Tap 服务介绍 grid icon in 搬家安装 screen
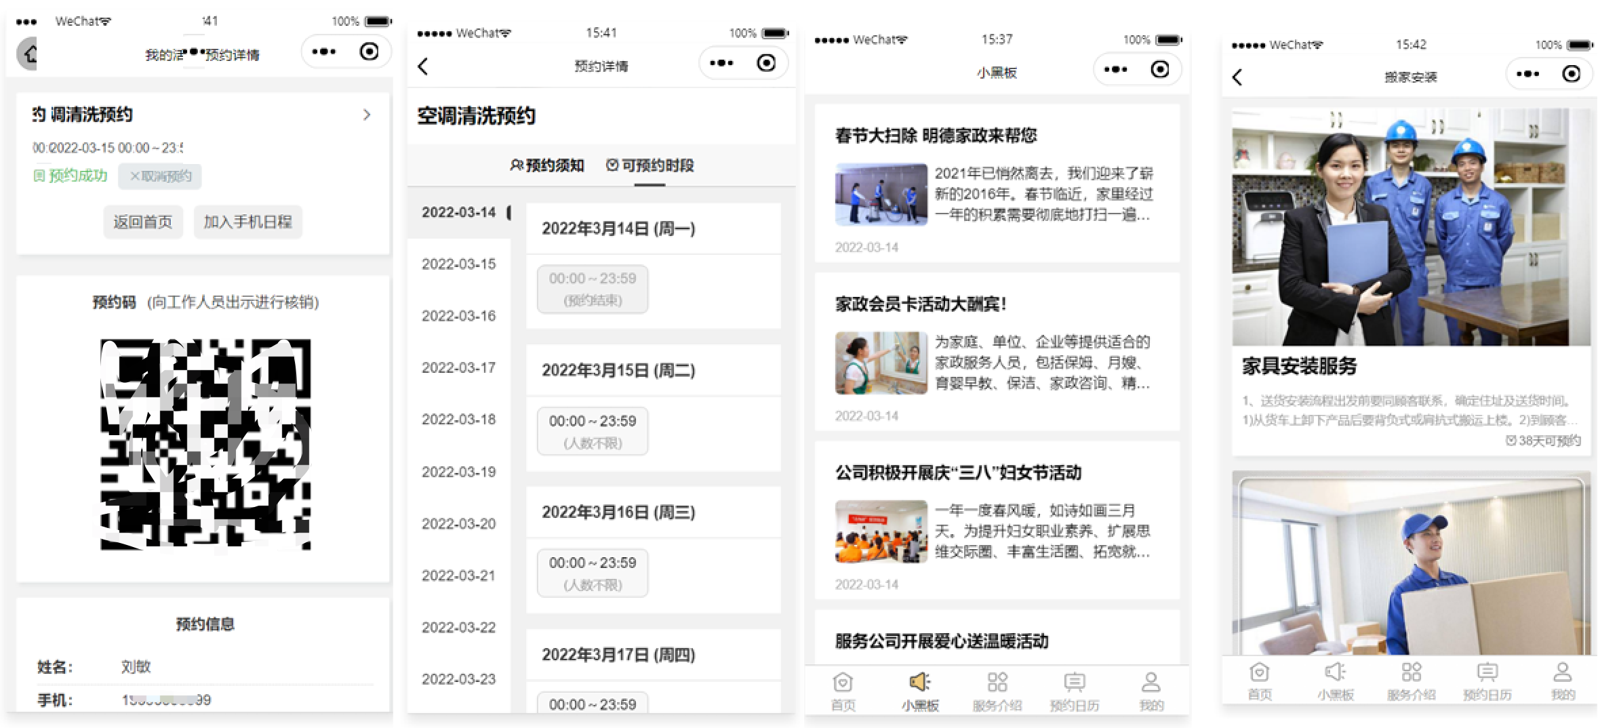1619x728 pixels. 1412,672
